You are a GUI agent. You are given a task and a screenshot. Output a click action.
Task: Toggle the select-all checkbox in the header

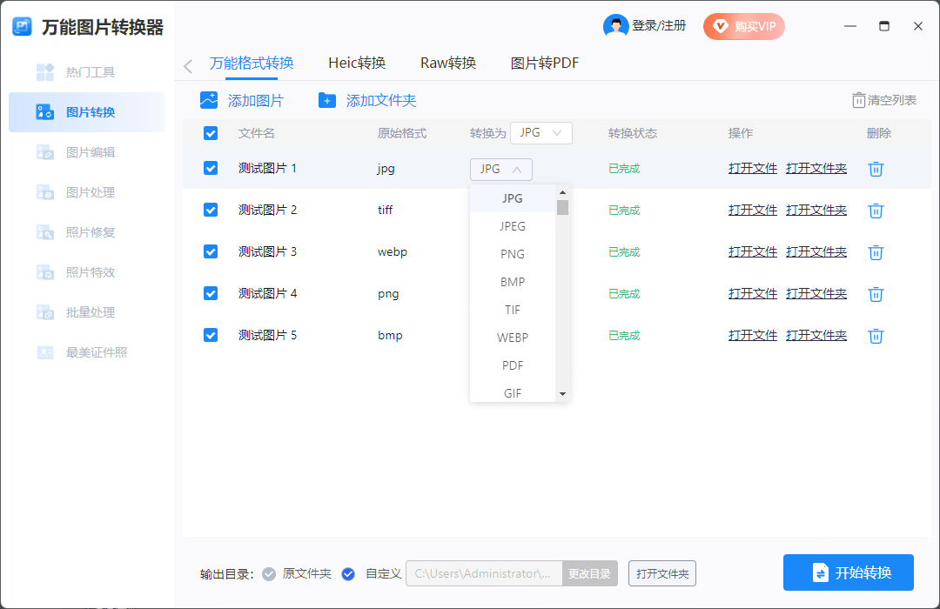tap(211, 133)
